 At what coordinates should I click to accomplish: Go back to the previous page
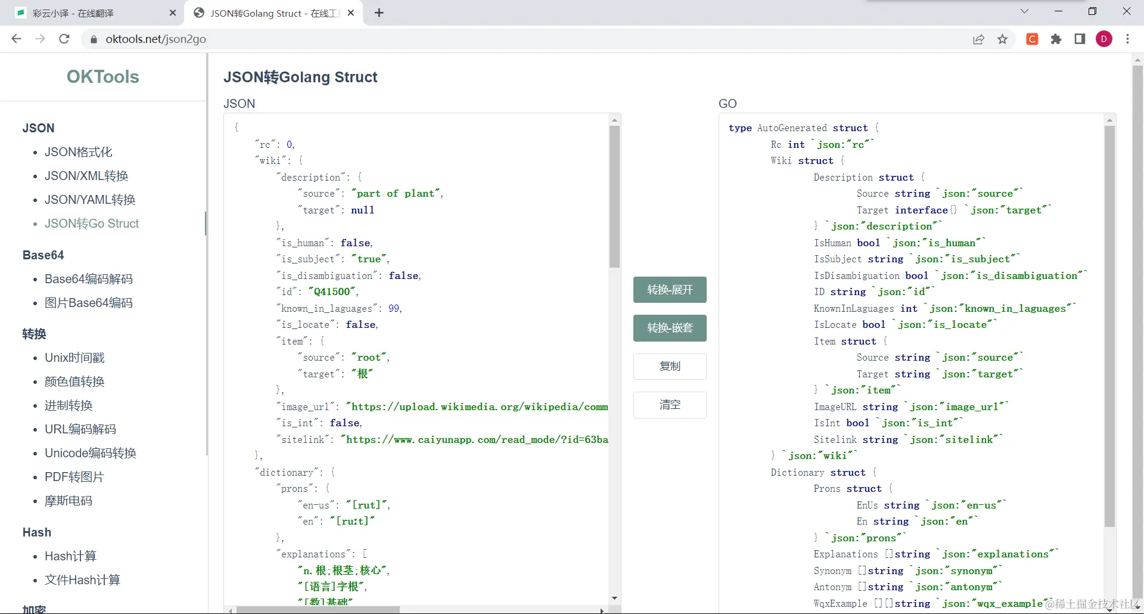pyautogui.click(x=16, y=39)
